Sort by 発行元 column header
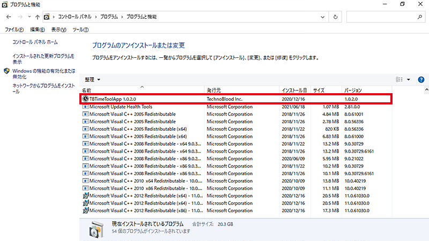 click(242, 90)
